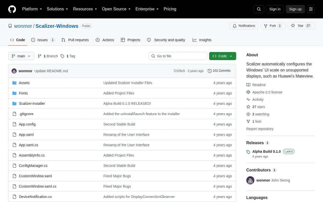Expand the Enterprise menu

[x=147, y=9]
